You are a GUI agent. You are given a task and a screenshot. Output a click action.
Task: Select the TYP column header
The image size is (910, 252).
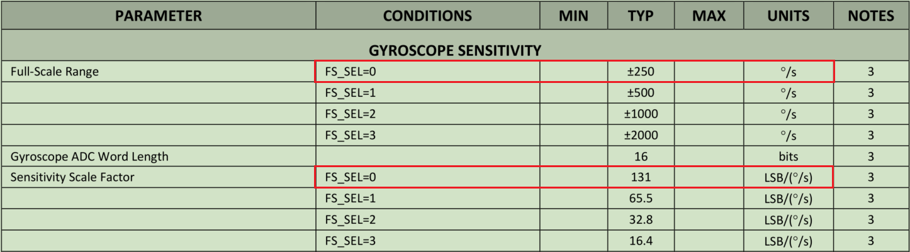pyautogui.click(x=641, y=16)
